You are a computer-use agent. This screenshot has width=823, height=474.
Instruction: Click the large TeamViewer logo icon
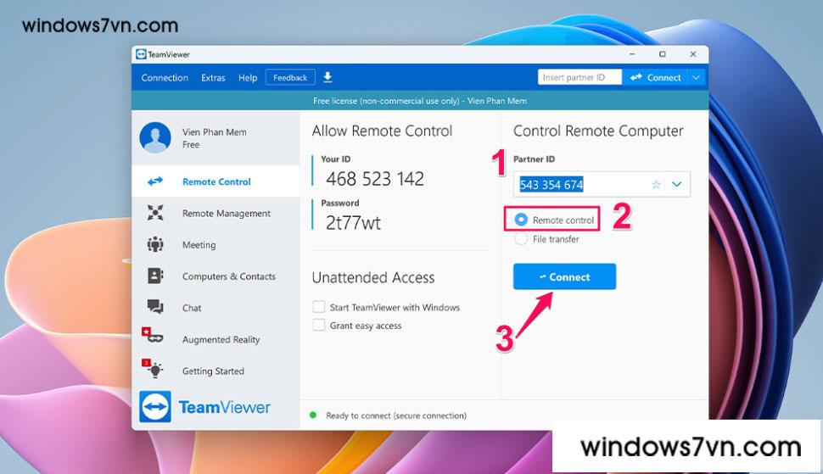coord(154,407)
